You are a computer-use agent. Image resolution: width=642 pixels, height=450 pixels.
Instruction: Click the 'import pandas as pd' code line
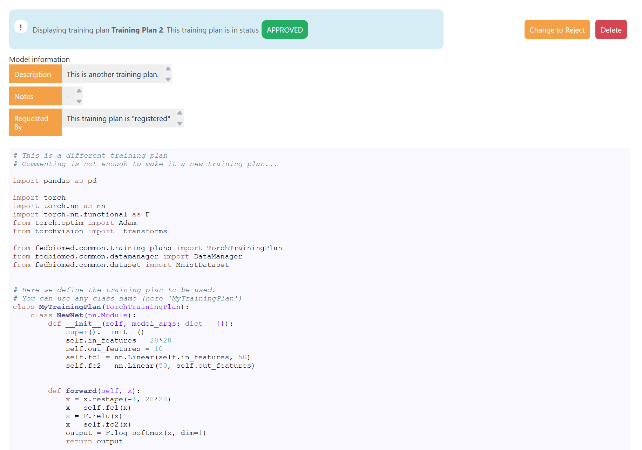[x=55, y=181]
